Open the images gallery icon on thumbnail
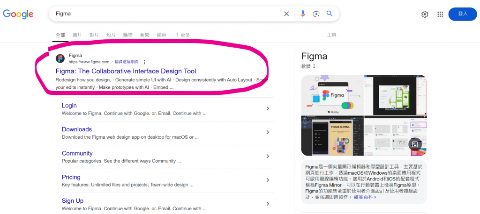This screenshot has height=214, width=480. click(x=415, y=144)
